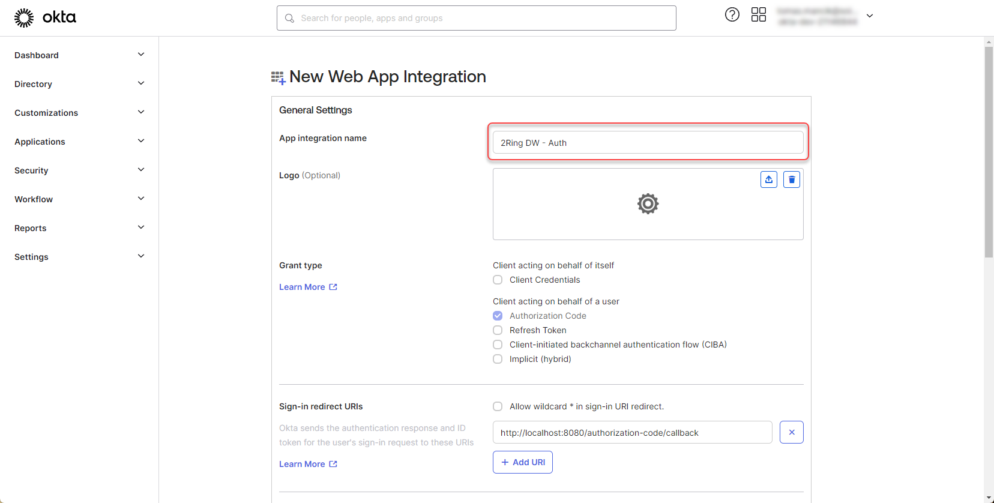The image size is (994, 503).
Task: Open the Applications menu item
Action: pyautogui.click(x=40, y=142)
